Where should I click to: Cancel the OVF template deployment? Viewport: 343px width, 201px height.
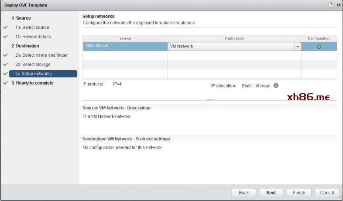(327, 192)
